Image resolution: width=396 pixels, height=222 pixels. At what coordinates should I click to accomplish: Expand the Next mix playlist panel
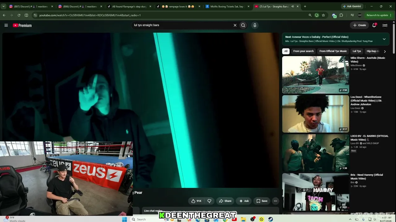coord(384,39)
